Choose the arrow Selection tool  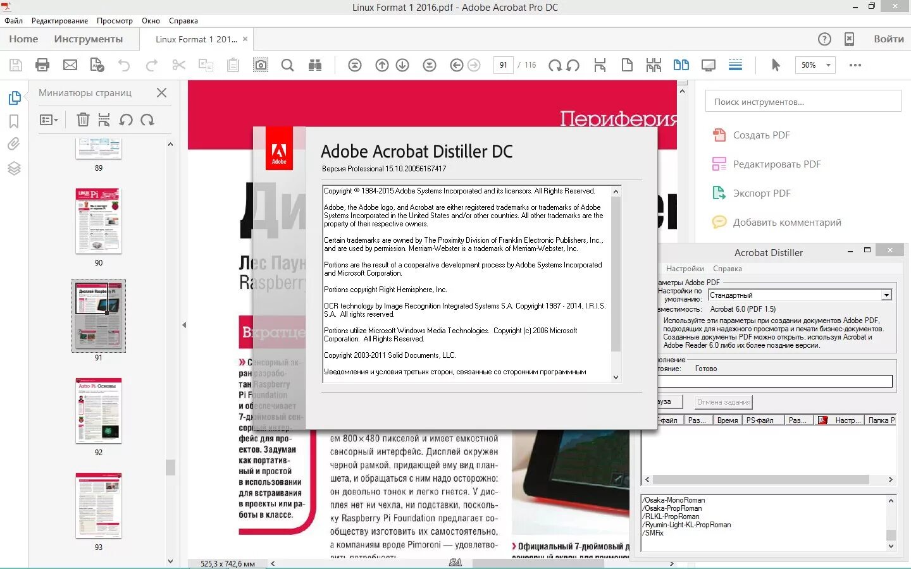pos(776,64)
